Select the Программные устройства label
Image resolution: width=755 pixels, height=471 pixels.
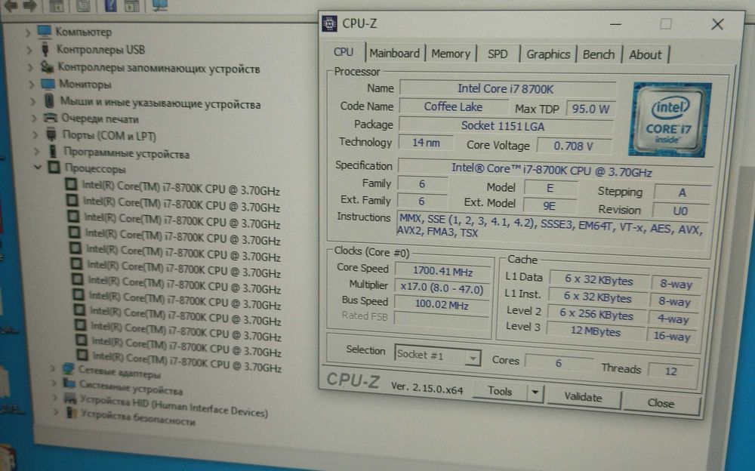pyautogui.click(x=127, y=153)
